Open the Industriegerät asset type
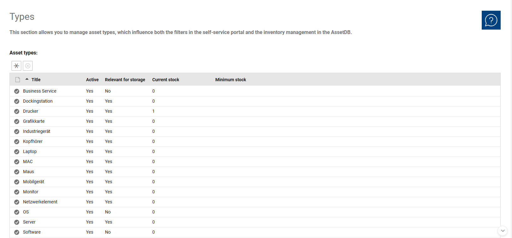512x238 pixels. pyautogui.click(x=37, y=131)
